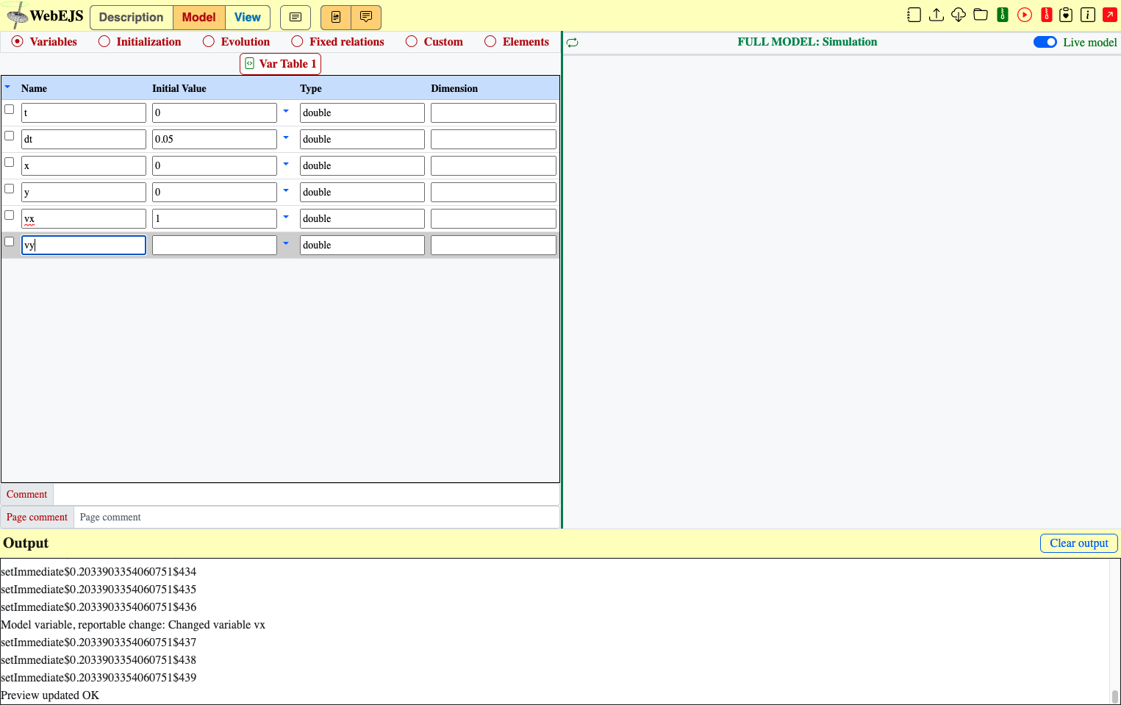The image size is (1121, 705).
Task: Select the Custom radio button
Action: point(412,42)
